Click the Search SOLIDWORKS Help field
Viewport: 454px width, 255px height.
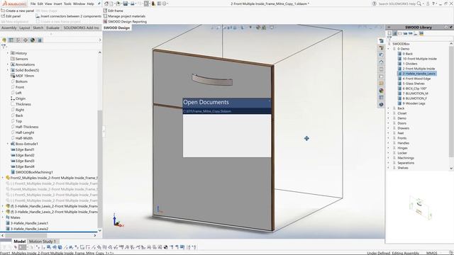[397, 4]
